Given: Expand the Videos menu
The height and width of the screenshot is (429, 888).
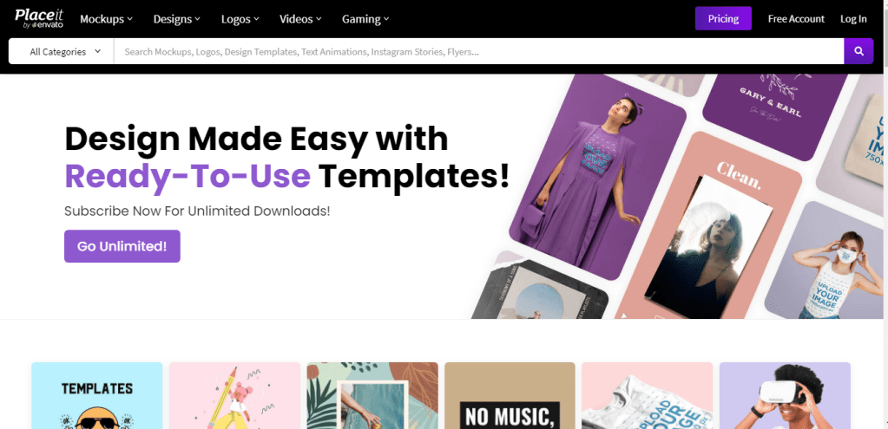Looking at the screenshot, I should (300, 19).
